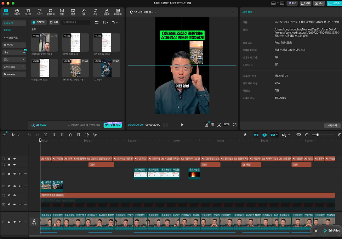Toggle eye visibility on the top text track

15,159
